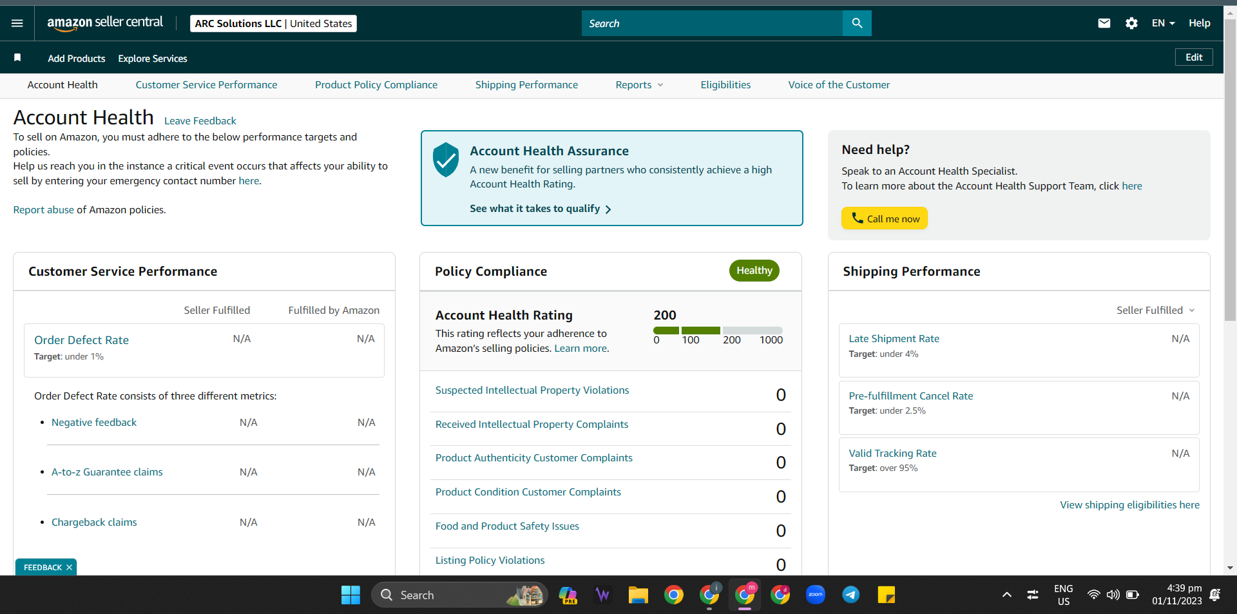Viewport: 1237px width, 614px height.
Task: Select the Account Health tab
Action: (62, 85)
